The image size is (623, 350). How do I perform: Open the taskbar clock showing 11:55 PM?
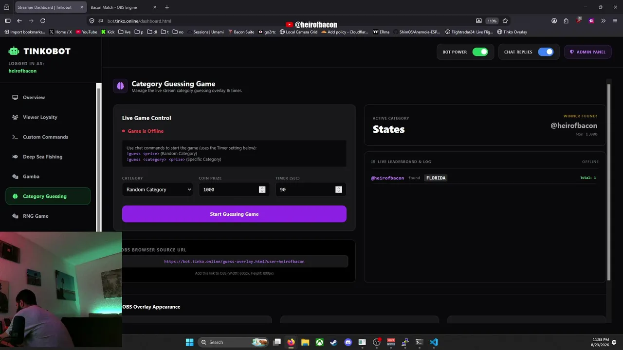[600, 342]
